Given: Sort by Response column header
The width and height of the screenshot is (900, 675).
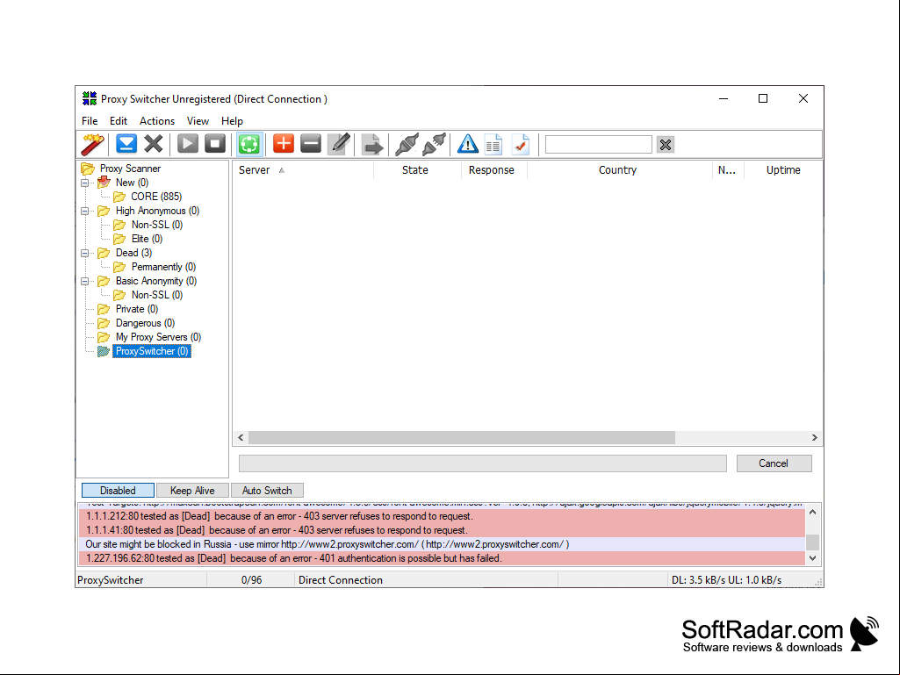Looking at the screenshot, I should [x=494, y=170].
